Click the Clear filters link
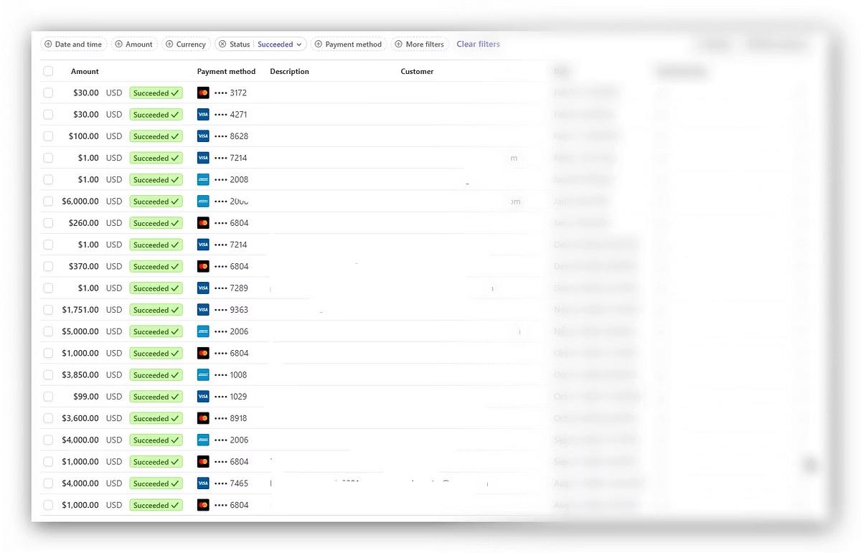The image size is (861, 553). 478,44
